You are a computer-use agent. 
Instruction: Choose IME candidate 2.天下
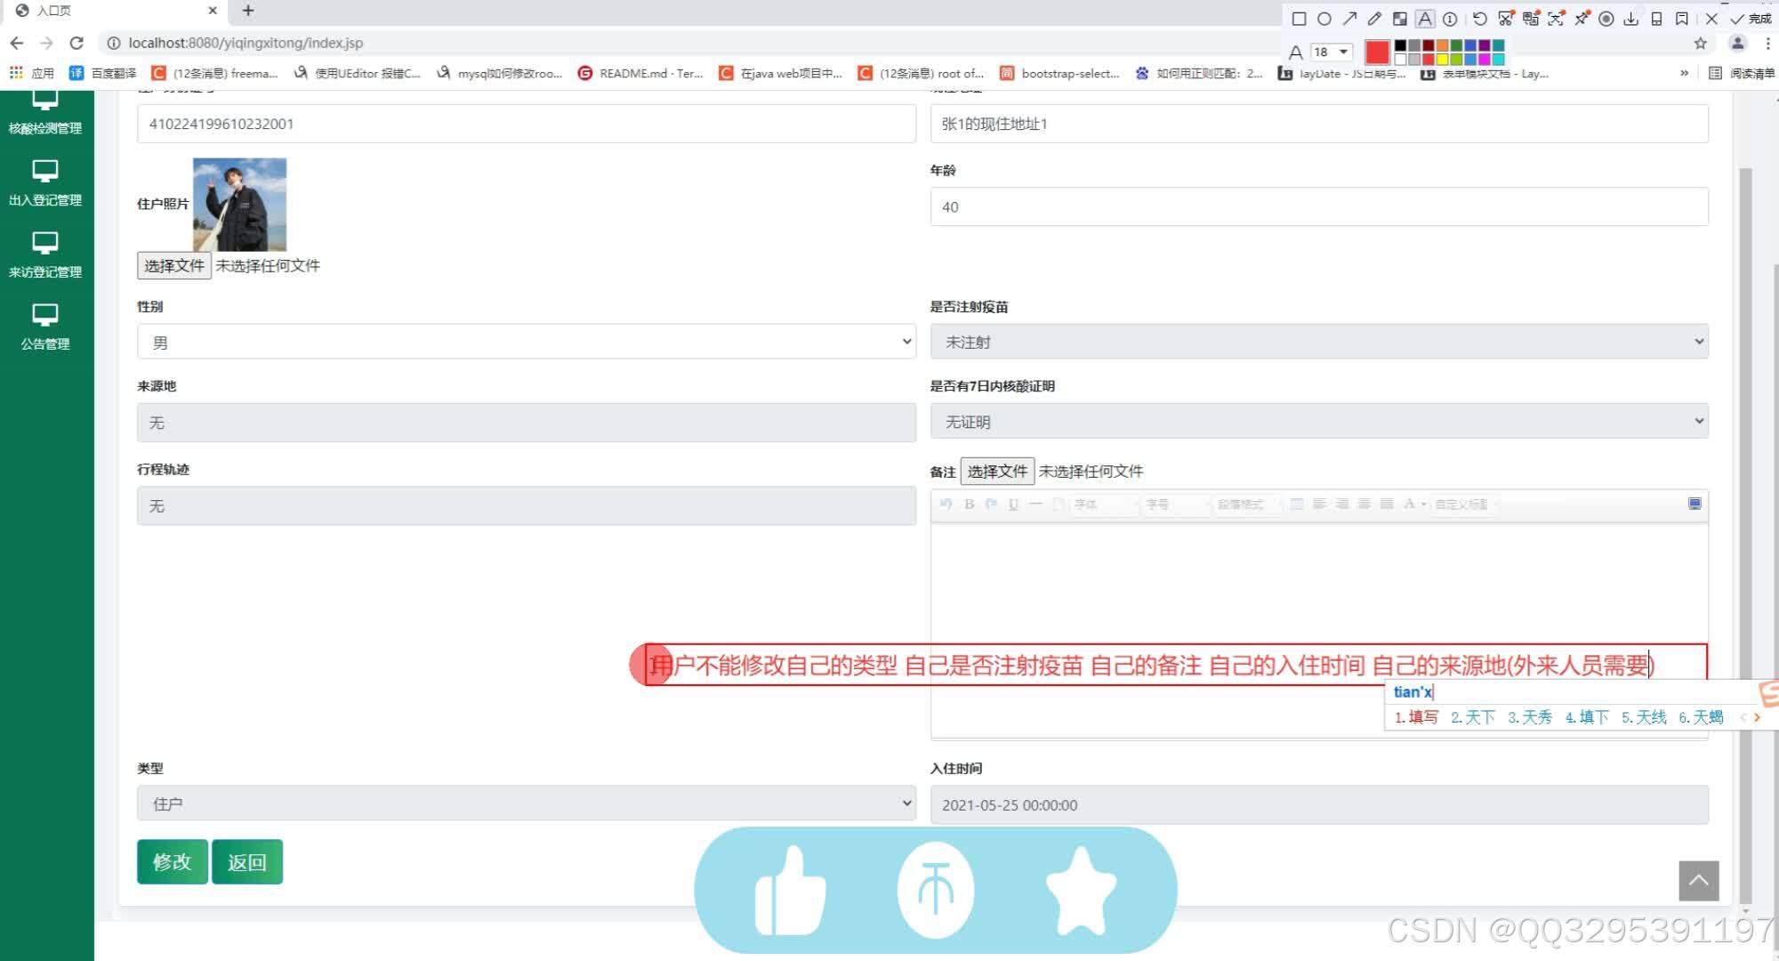click(1473, 717)
